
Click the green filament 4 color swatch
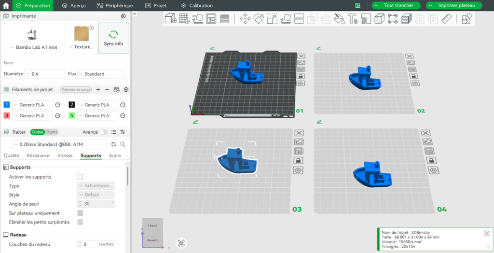tap(72, 115)
